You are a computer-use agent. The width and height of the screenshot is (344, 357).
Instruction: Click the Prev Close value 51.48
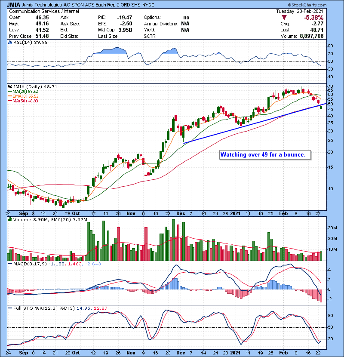pyautogui.click(x=42, y=36)
